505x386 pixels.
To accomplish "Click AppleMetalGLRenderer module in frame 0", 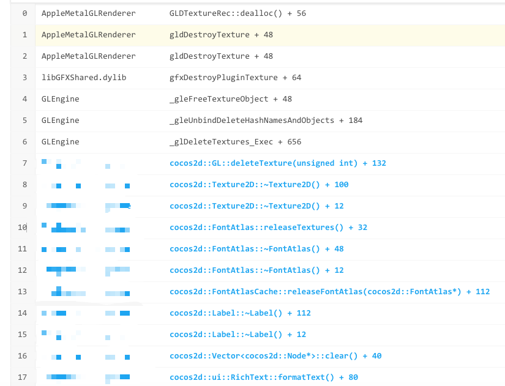I will point(88,13).
